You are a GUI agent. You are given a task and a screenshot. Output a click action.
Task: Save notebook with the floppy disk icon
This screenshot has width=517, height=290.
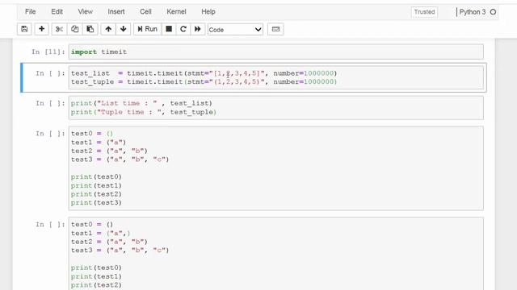pos(24,29)
